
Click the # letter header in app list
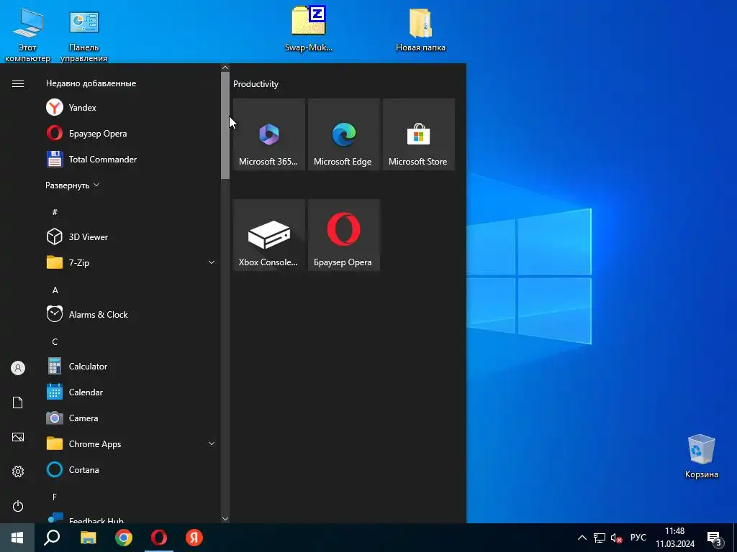point(55,212)
